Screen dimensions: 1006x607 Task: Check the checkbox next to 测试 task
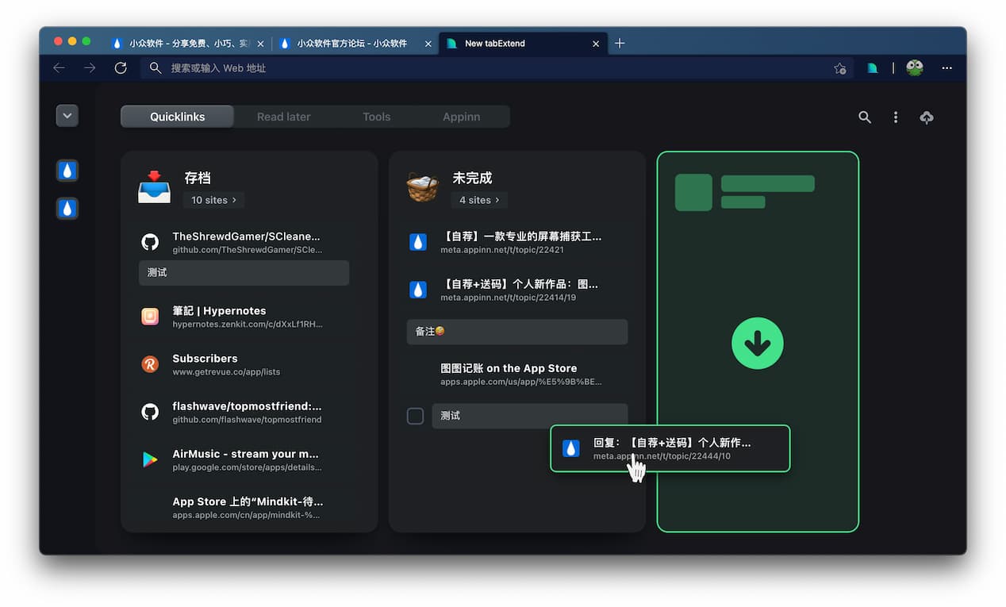[x=415, y=416]
